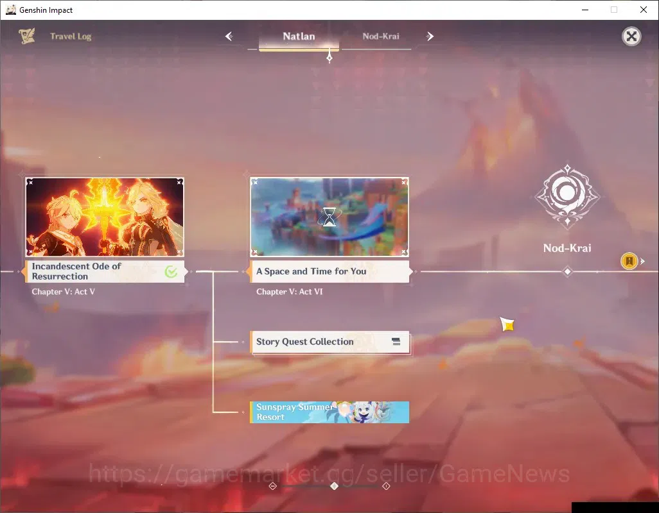Close the Travel Log with X button

click(x=631, y=37)
